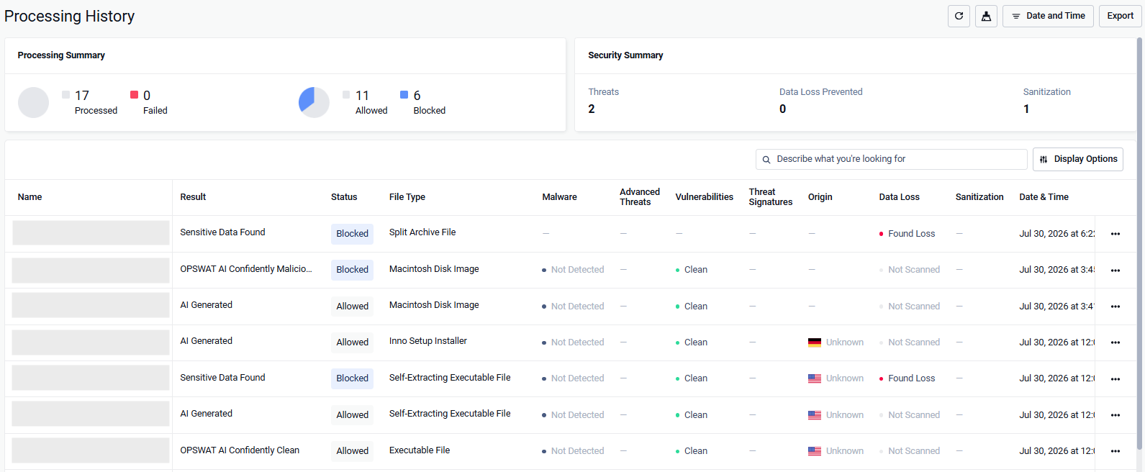Open ellipsis menu for Executable File row
1145x472 pixels.
1115,451
